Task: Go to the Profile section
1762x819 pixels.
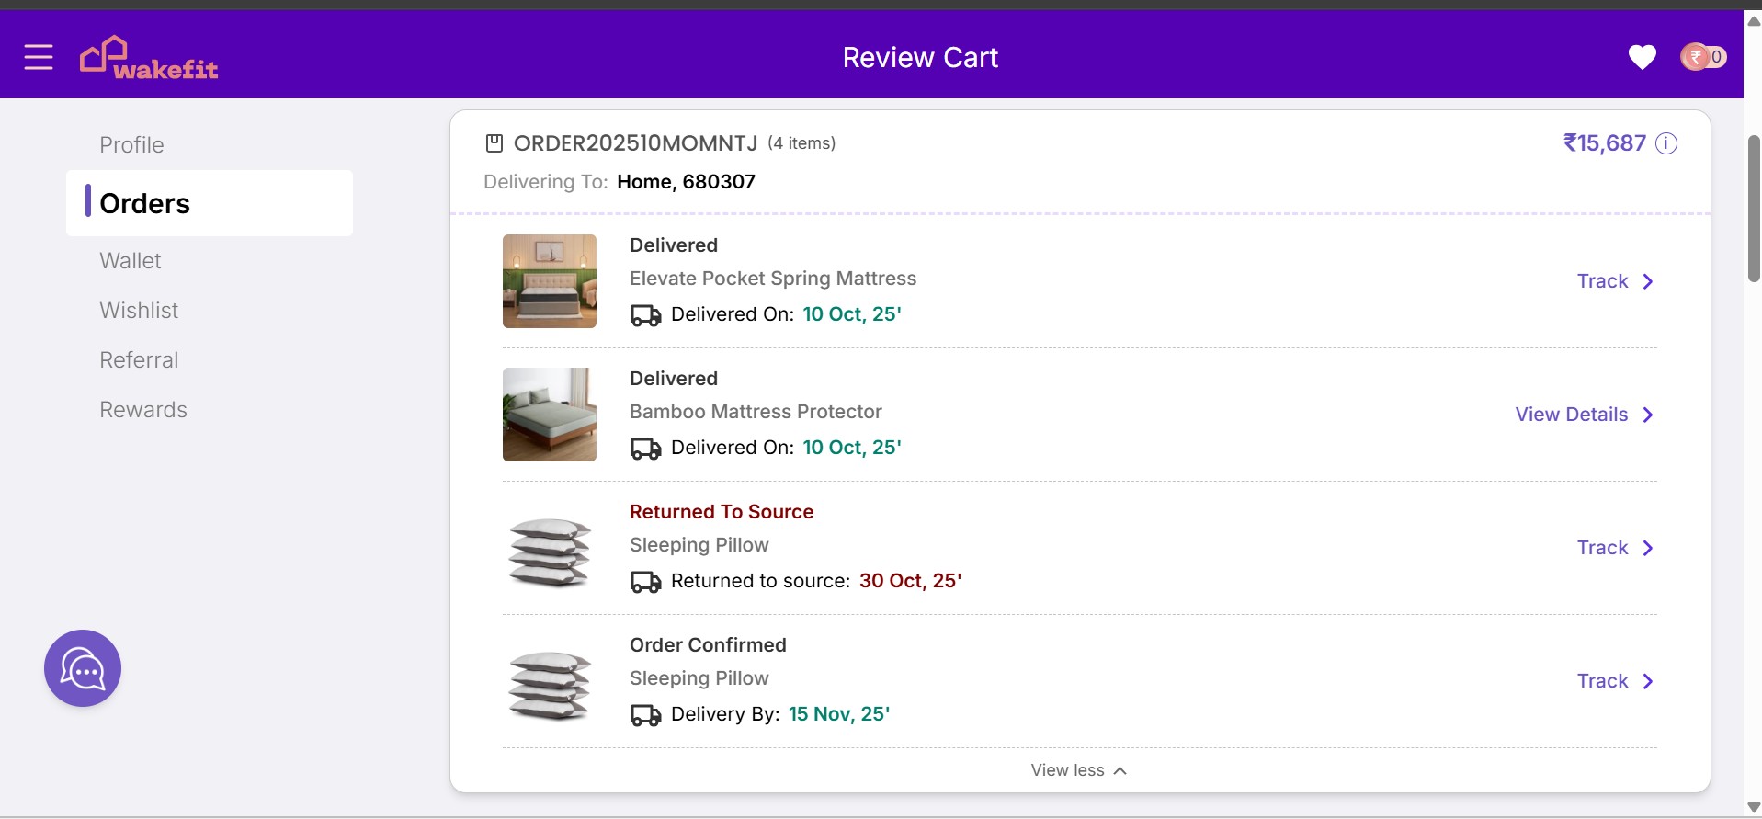Action: click(131, 145)
